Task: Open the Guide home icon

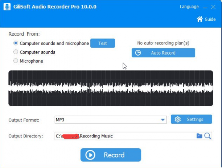Action: point(200,19)
